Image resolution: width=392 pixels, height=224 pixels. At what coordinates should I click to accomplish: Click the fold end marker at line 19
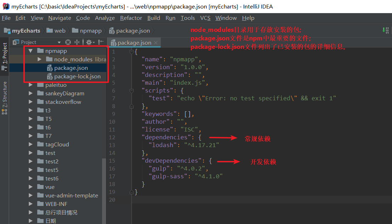pyautogui.click(x=131, y=192)
